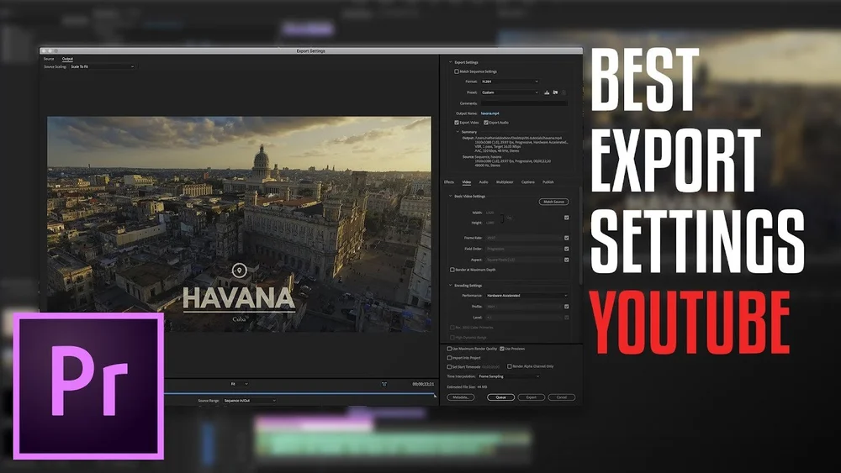The width and height of the screenshot is (841, 473).
Task: Collapse the Export Settings section
Action: (451, 62)
